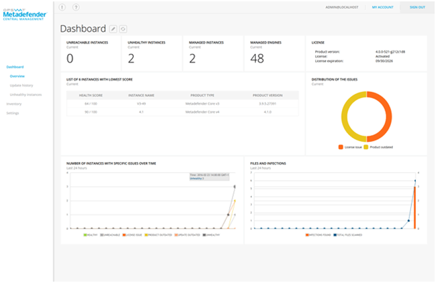Open the Inventory section
436x283 pixels.
coord(14,104)
